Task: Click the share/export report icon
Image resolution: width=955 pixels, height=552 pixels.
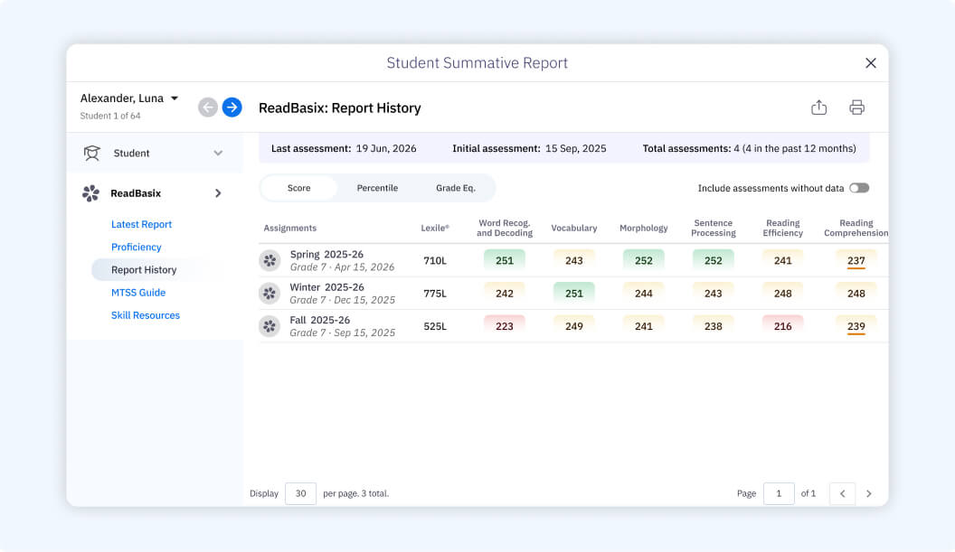Action: tap(818, 108)
